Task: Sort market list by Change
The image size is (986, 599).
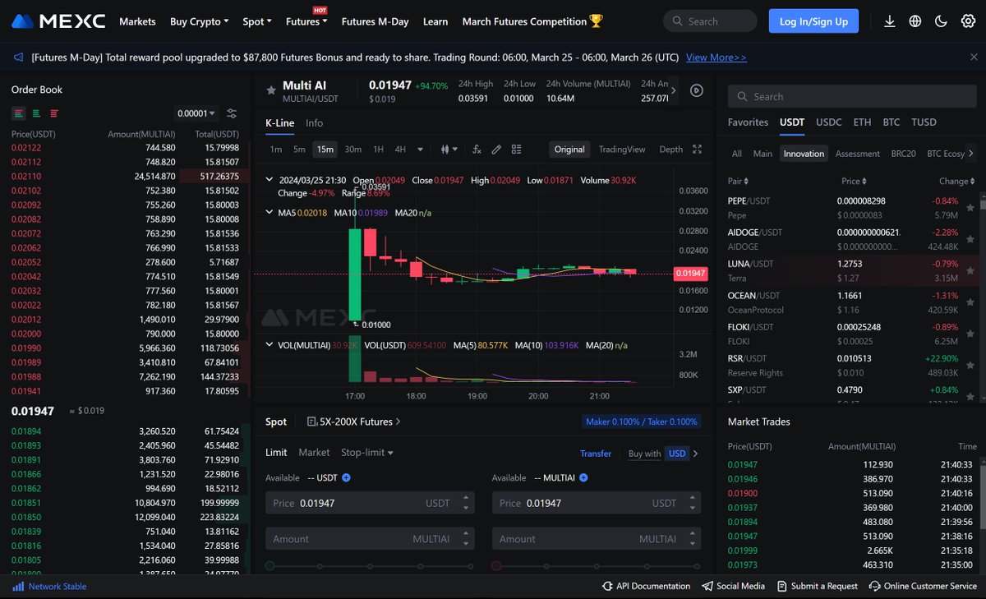Action: (x=957, y=181)
